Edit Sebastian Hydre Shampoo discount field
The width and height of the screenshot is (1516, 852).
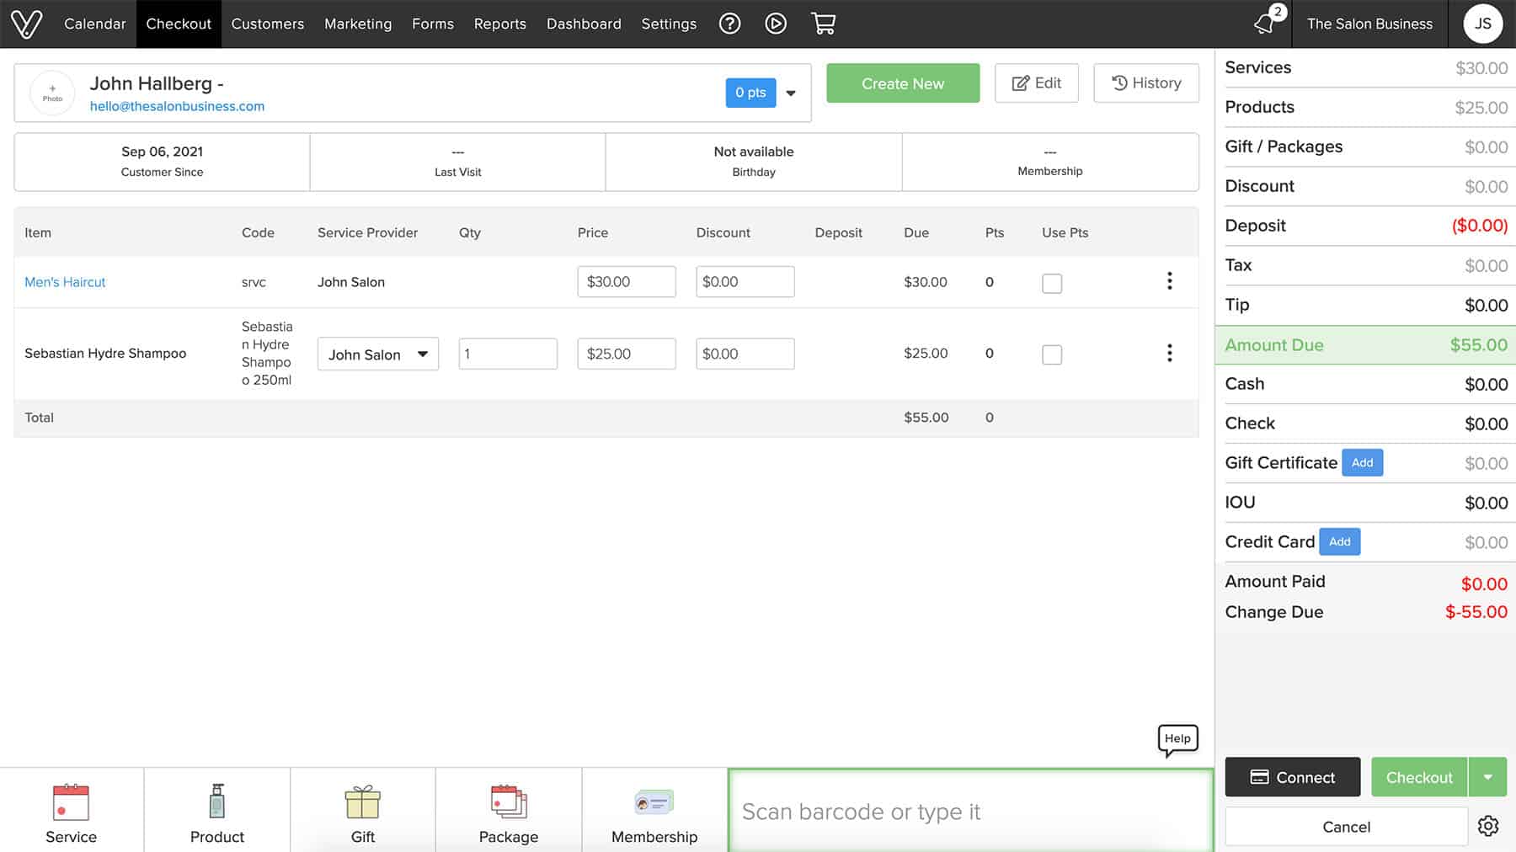(745, 354)
